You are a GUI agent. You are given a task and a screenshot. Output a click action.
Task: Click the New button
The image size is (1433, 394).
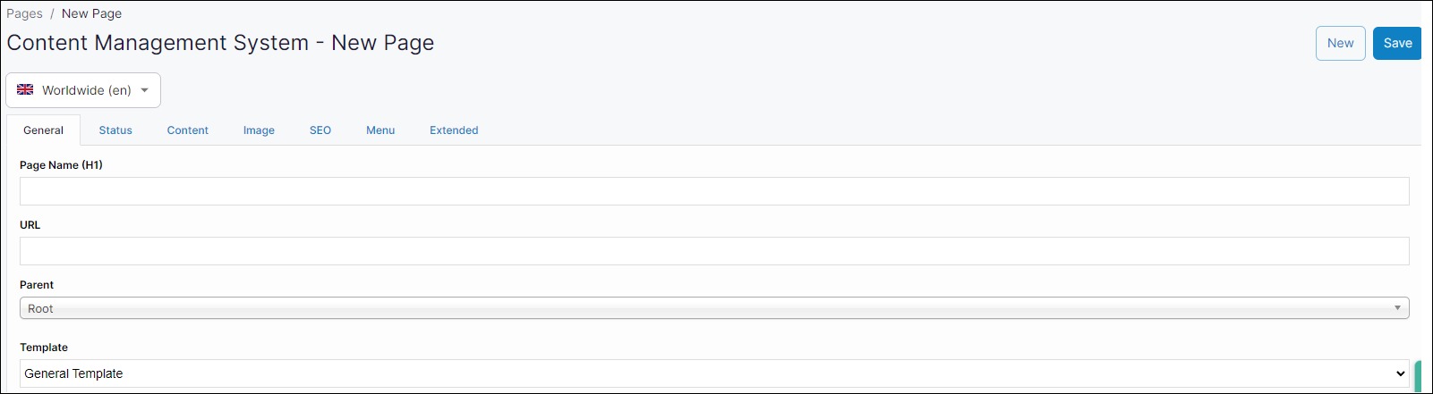tap(1340, 43)
